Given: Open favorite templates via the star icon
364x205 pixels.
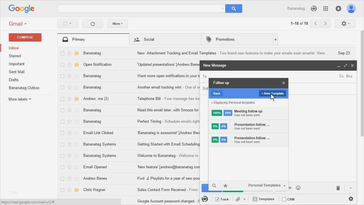Looking at the screenshot, I should [225, 185].
